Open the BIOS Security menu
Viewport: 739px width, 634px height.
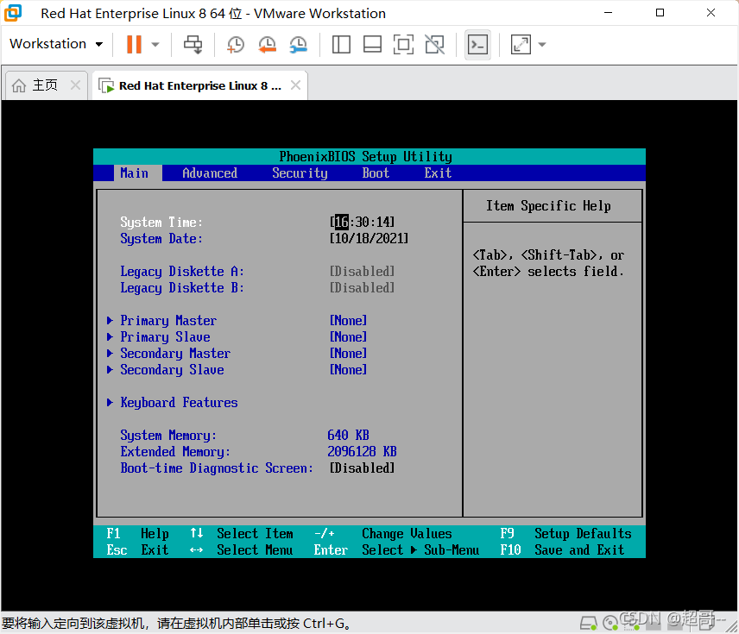[x=300, y=173]
